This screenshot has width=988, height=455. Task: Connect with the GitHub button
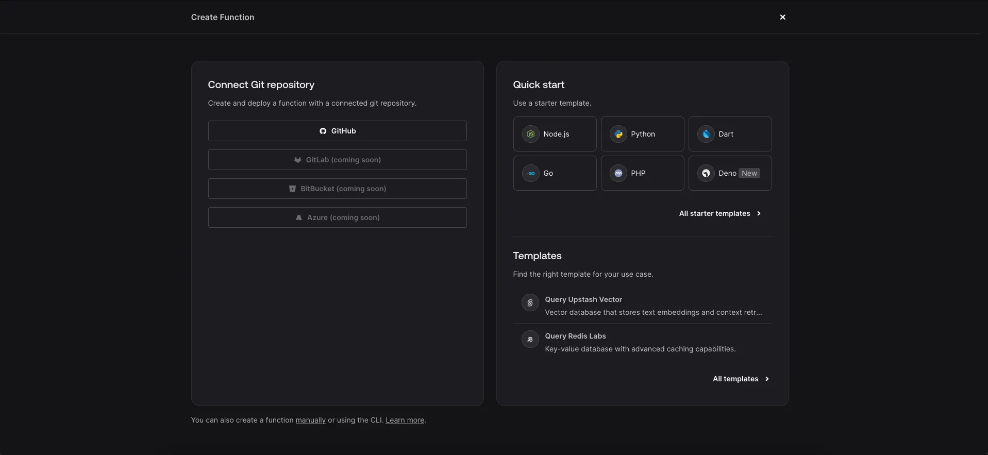[337, 131]
